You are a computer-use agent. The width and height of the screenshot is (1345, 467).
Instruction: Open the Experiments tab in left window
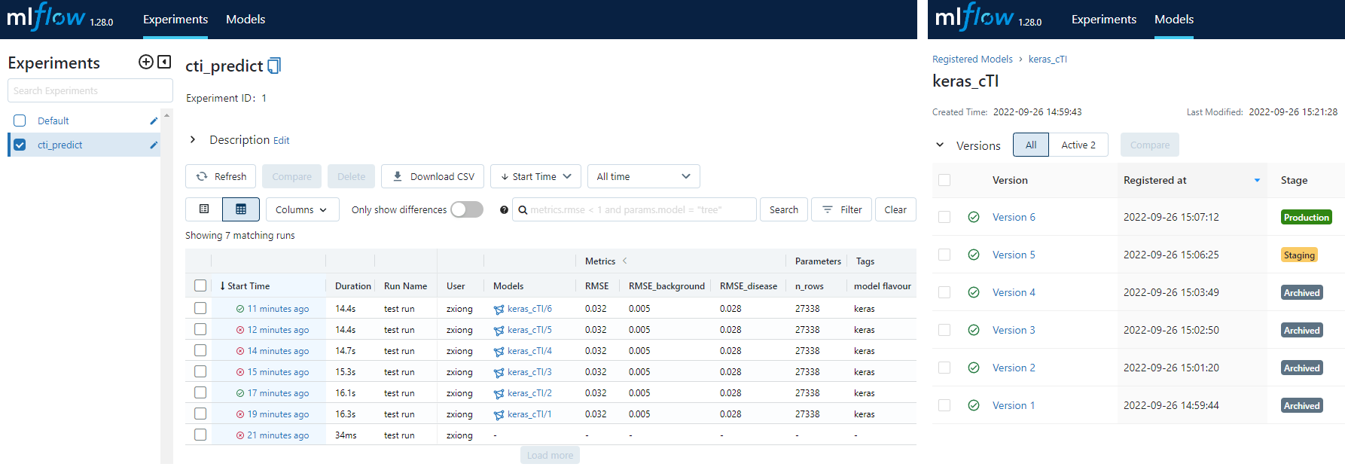tap(175, 20)
